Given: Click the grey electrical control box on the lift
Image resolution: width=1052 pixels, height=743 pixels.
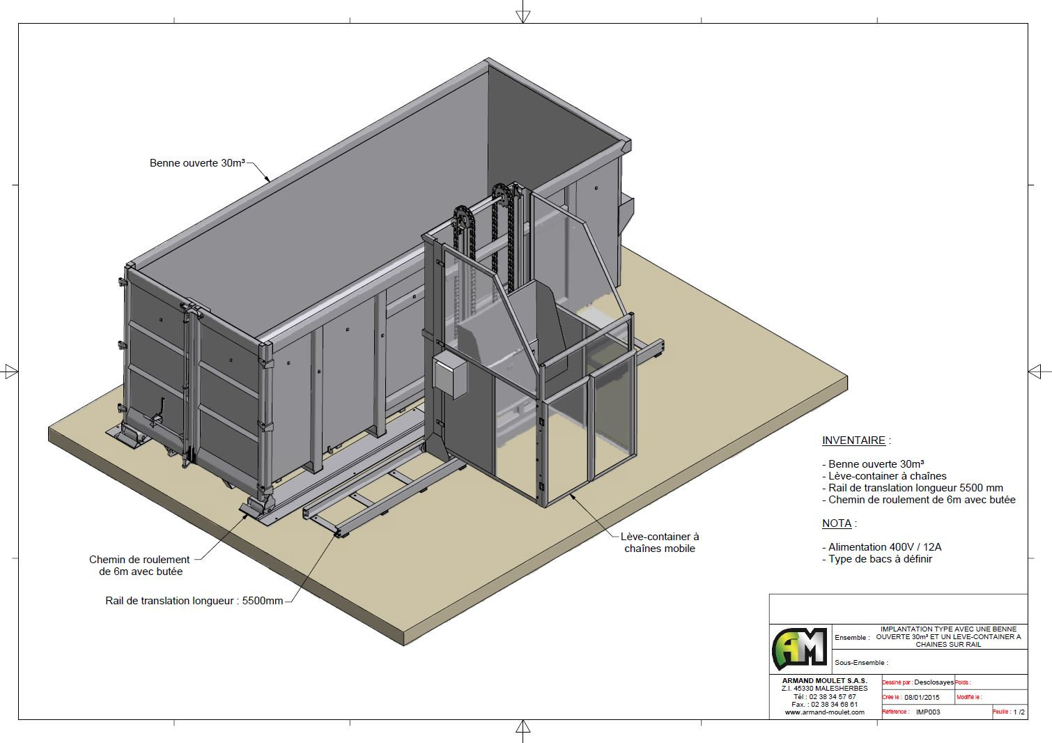Looking at the screenshot, I should [449, 374].
